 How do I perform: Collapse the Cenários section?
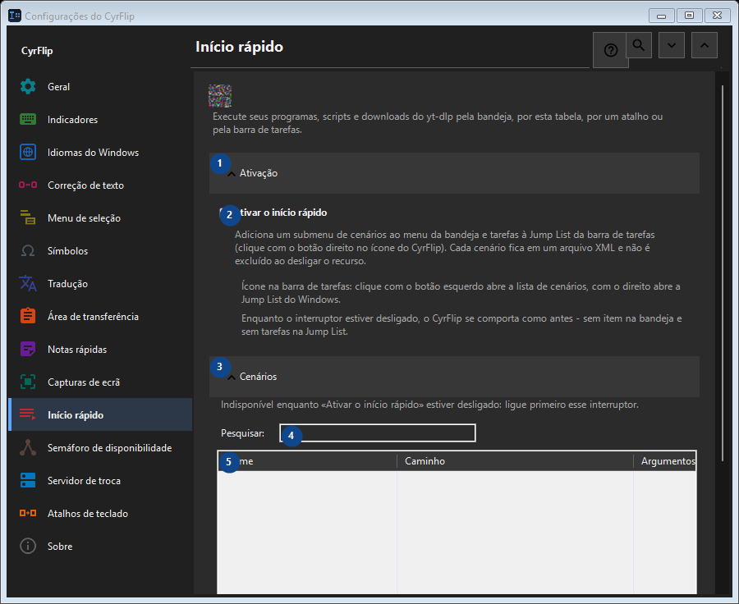pos(454,377)
